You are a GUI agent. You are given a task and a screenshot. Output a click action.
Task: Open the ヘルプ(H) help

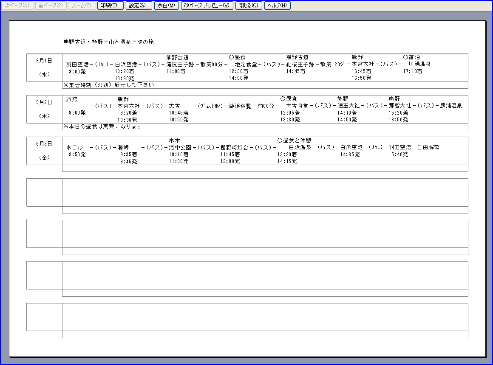[x=277, y=5]
